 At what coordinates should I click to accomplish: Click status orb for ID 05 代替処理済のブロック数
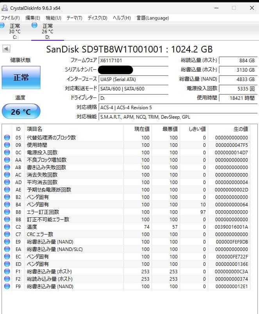click(7, 137)
